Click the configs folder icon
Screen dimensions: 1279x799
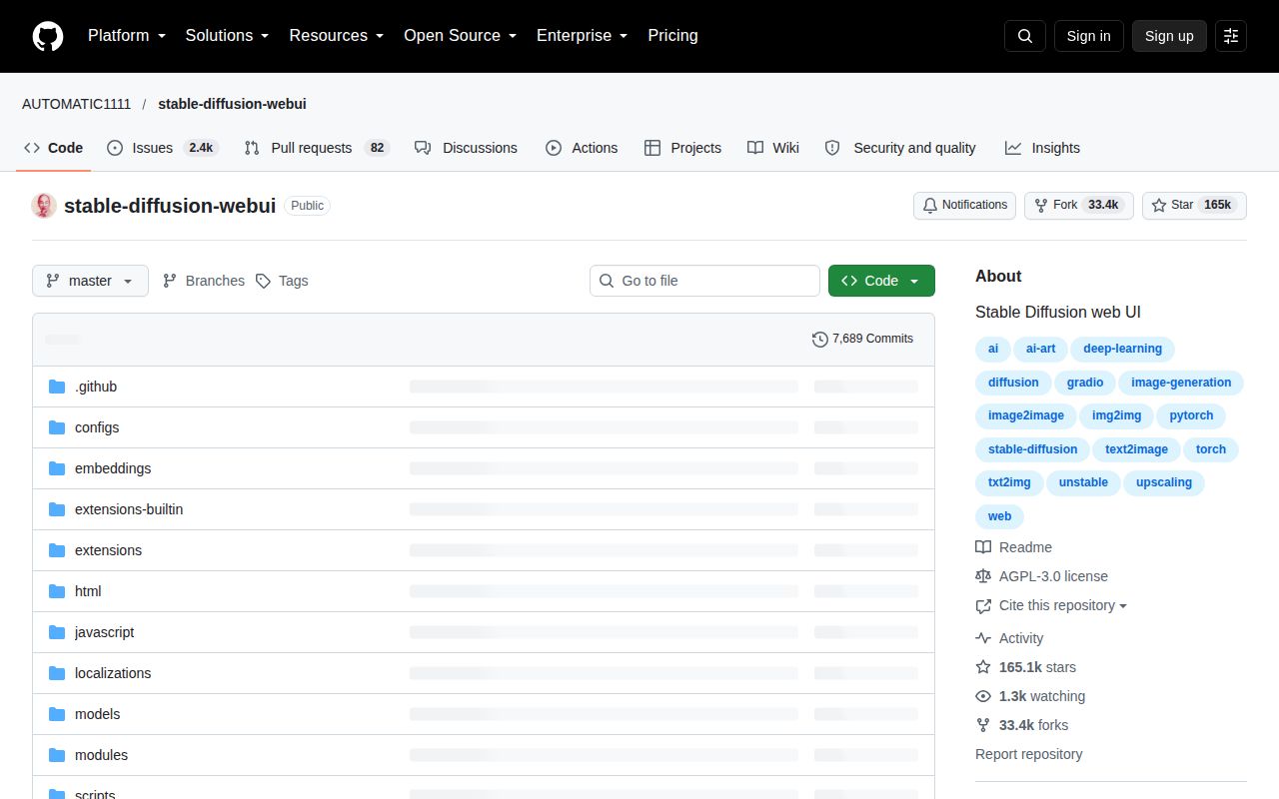pyautogui.click(x=57, y=427)
